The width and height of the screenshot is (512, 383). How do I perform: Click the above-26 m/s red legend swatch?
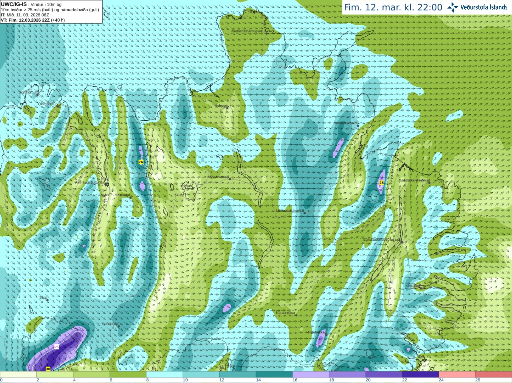[494, 375]
